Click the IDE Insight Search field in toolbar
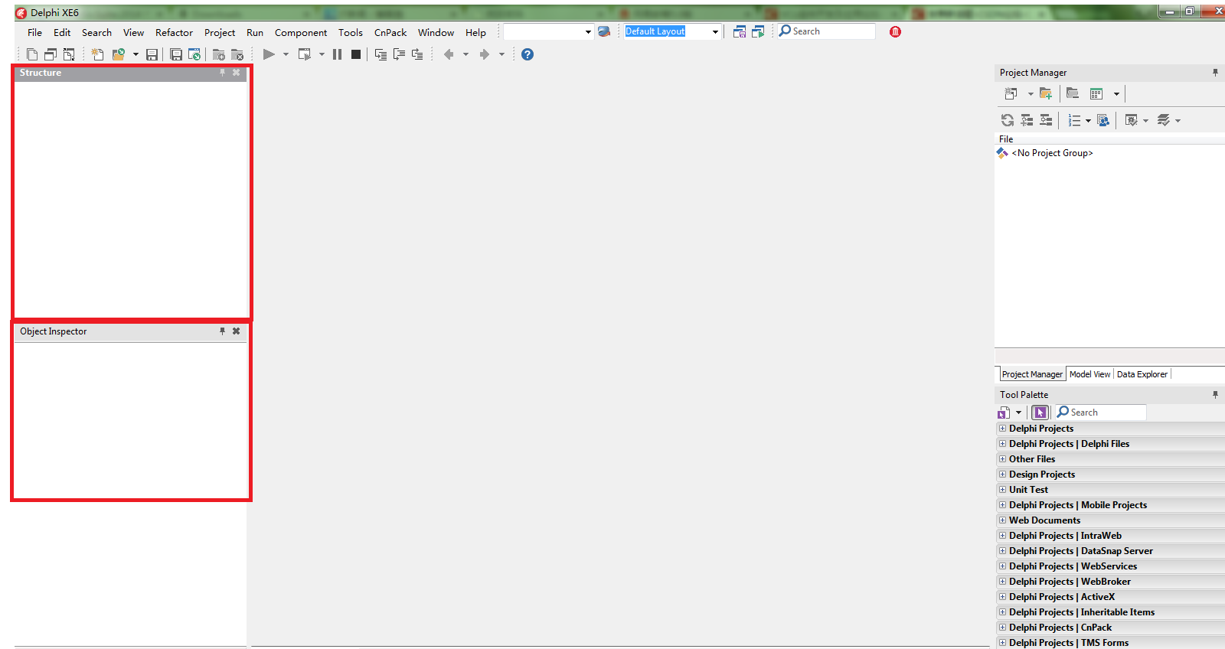1225x649 pixels. 826,31
